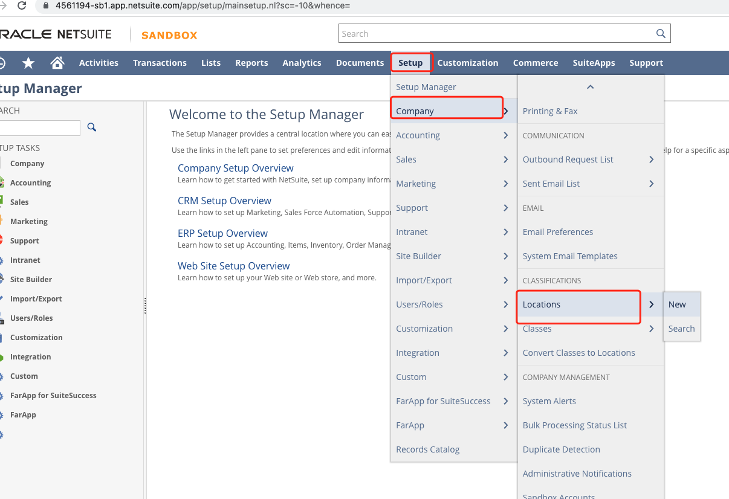729x499 pixels.
Task: Click the sidebar search magnifier icon
Action: (x=92, y=127)
